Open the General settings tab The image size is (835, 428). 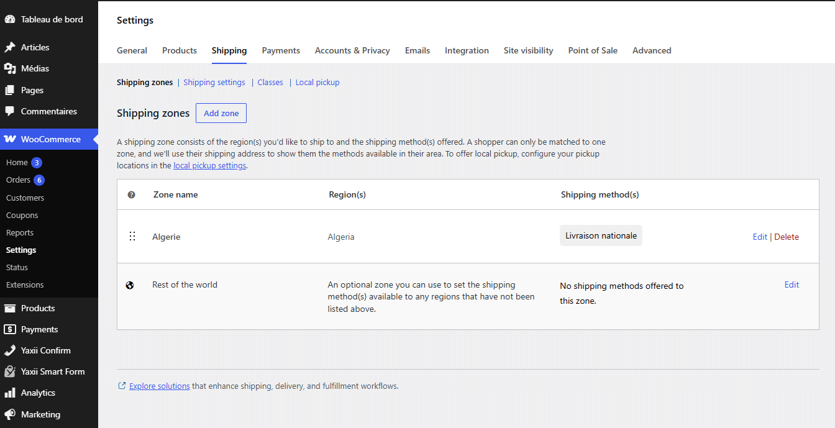pos(132,50)
